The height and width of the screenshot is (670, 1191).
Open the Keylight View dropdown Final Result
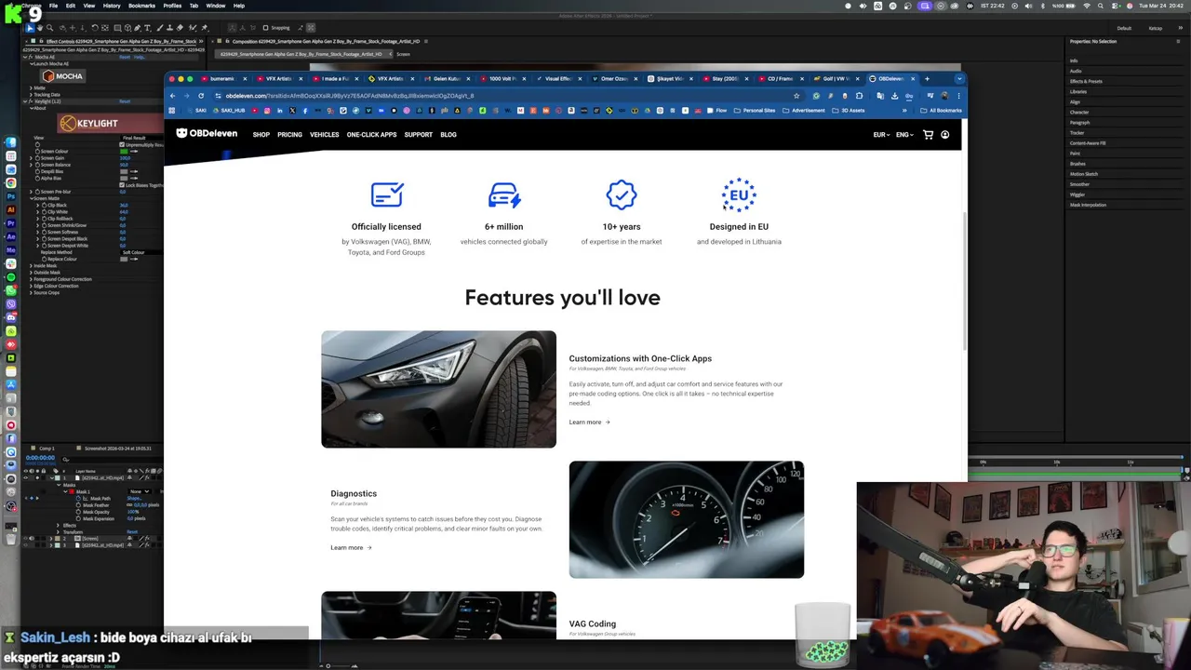pyautogui.click(x=141, y=138)
